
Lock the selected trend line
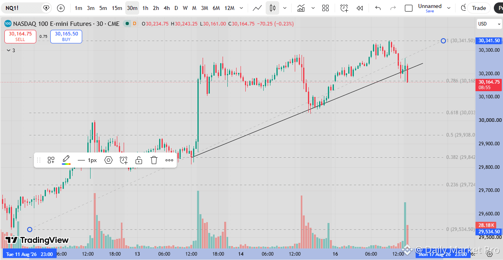[138, 160]
